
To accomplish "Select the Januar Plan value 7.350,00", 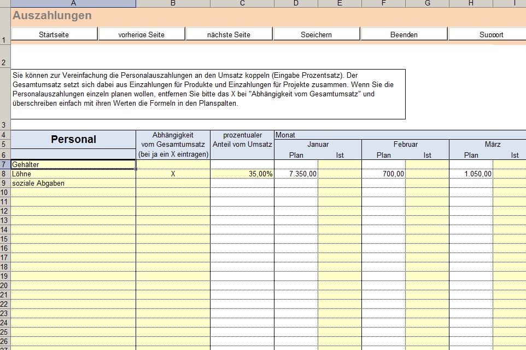I will (x=296, y=174).
